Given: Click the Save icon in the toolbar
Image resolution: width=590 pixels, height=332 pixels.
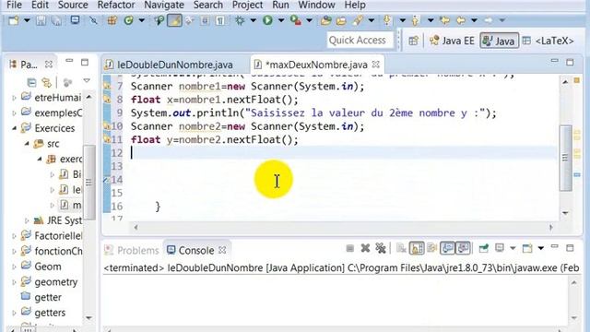Looking at the screenshot, I should pos(41,20).
